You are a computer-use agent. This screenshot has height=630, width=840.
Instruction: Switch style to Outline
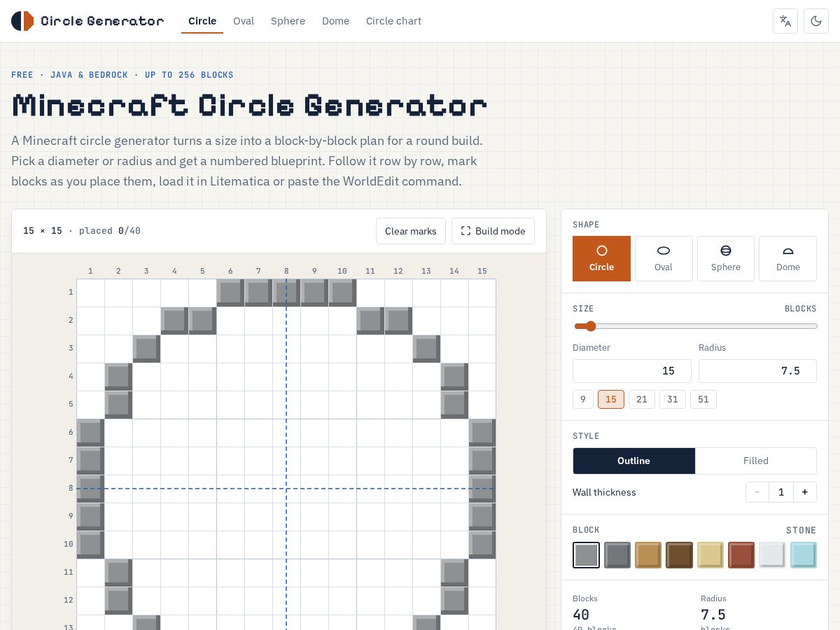point(634,461)
